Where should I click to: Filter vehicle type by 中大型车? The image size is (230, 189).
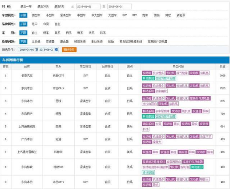click(x=97, y=15)
